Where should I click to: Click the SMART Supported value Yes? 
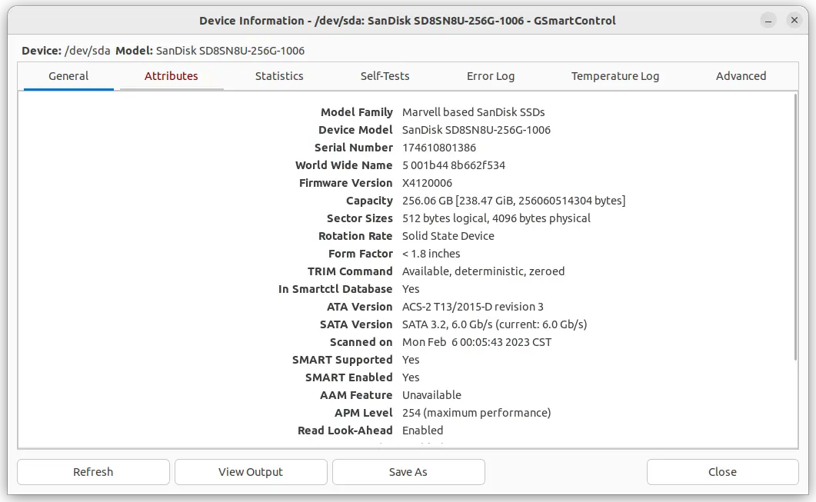point(411,360)
